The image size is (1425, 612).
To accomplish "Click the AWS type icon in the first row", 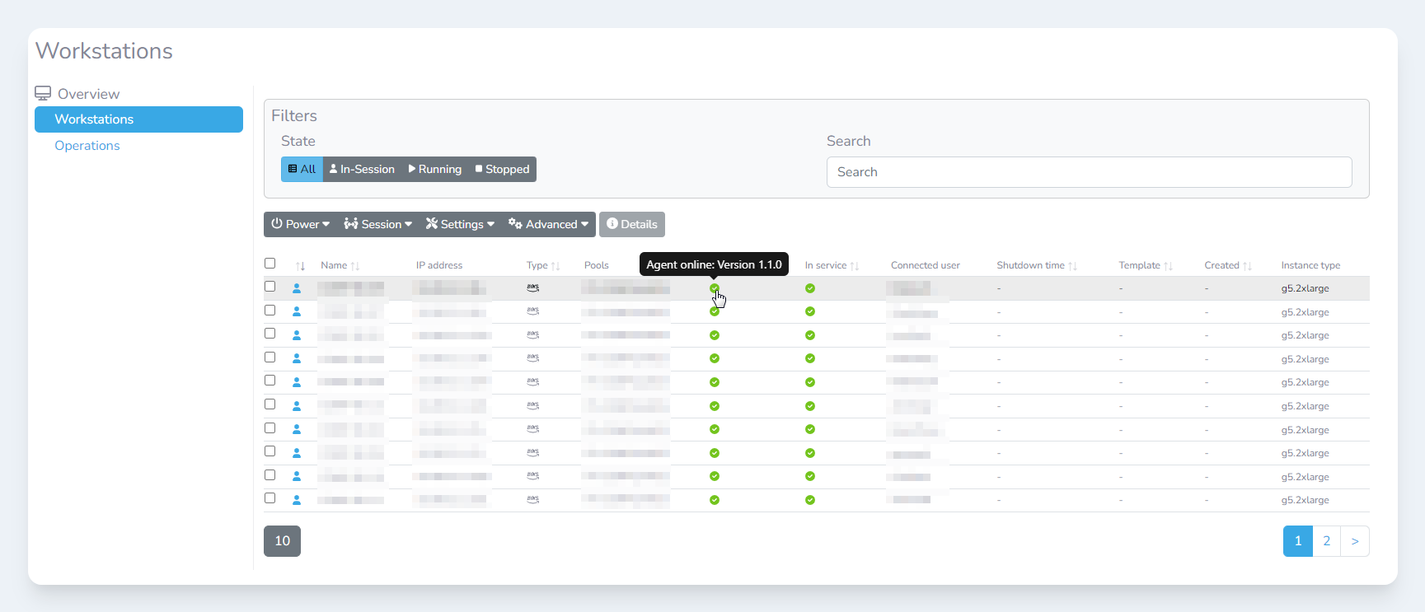I will [x=533, y=288].
